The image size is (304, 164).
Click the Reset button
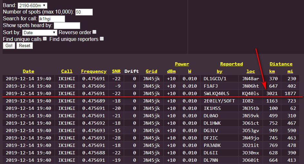(x=24, y=46)
